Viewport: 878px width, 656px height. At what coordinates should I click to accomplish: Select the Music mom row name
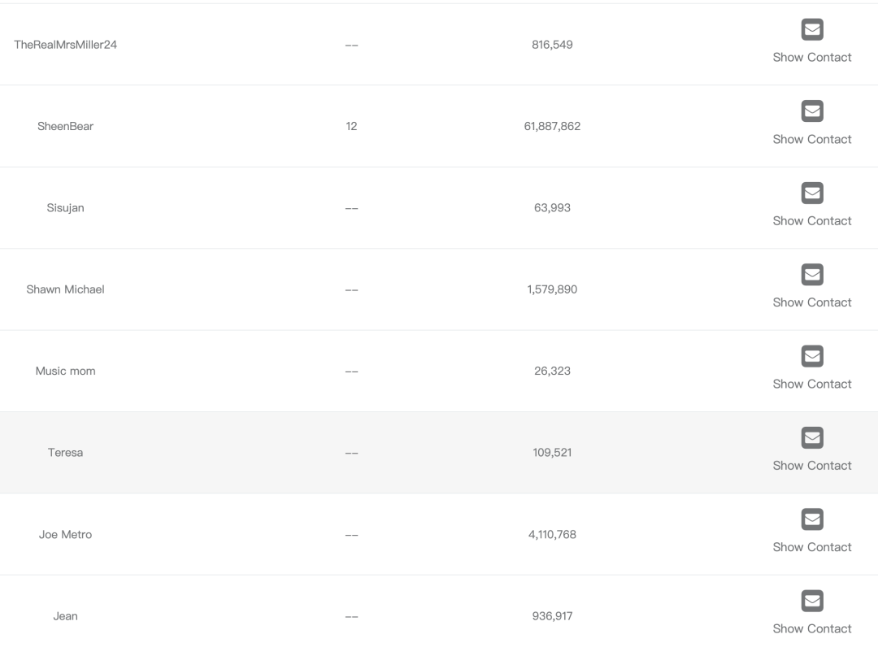click(66, 371)
